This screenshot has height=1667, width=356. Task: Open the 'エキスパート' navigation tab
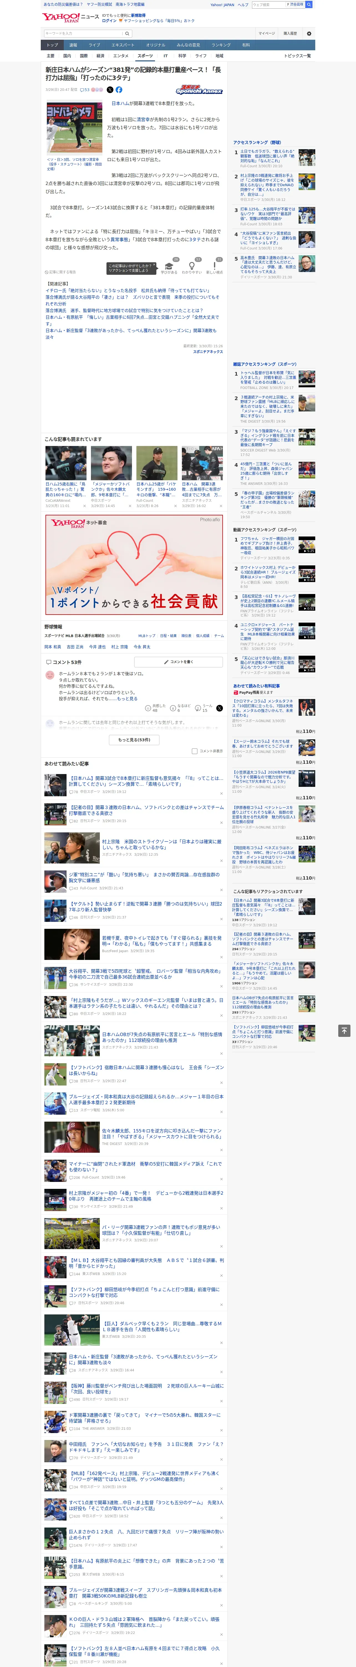point(123,45)
